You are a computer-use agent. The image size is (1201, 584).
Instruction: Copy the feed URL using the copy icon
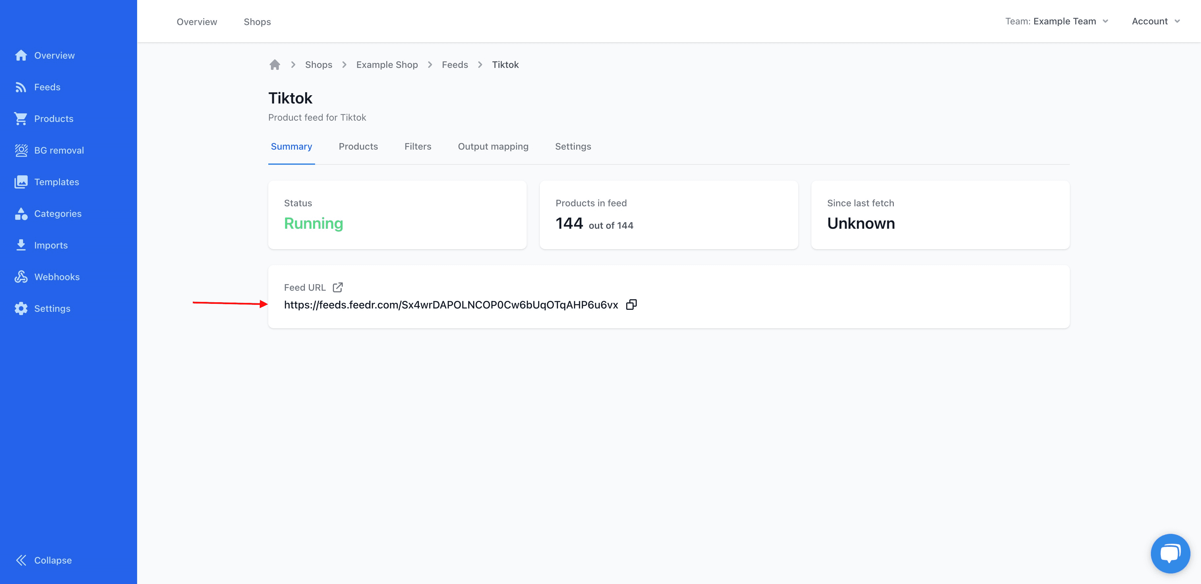coord(632,304)
